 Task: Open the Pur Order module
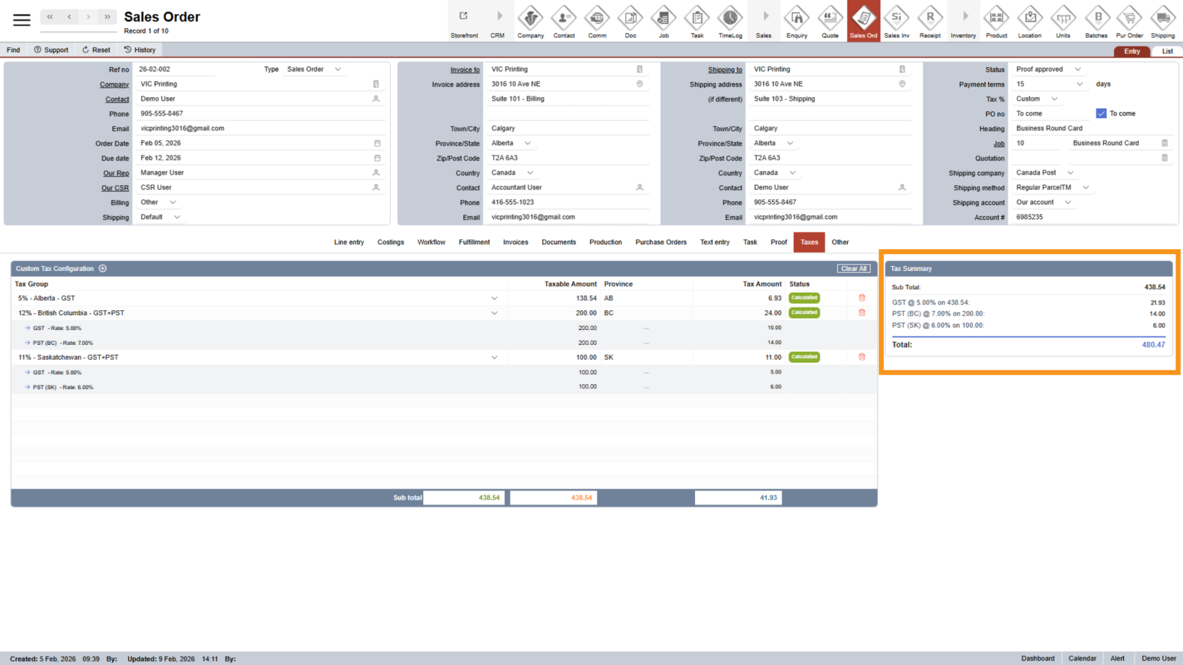1129,21
